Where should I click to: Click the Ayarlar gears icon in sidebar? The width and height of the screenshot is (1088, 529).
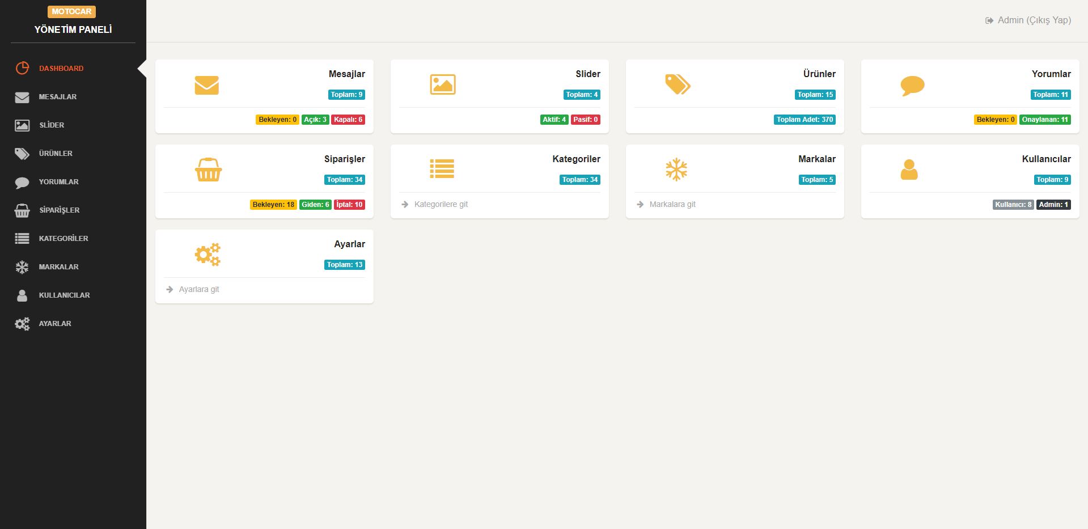22,324
